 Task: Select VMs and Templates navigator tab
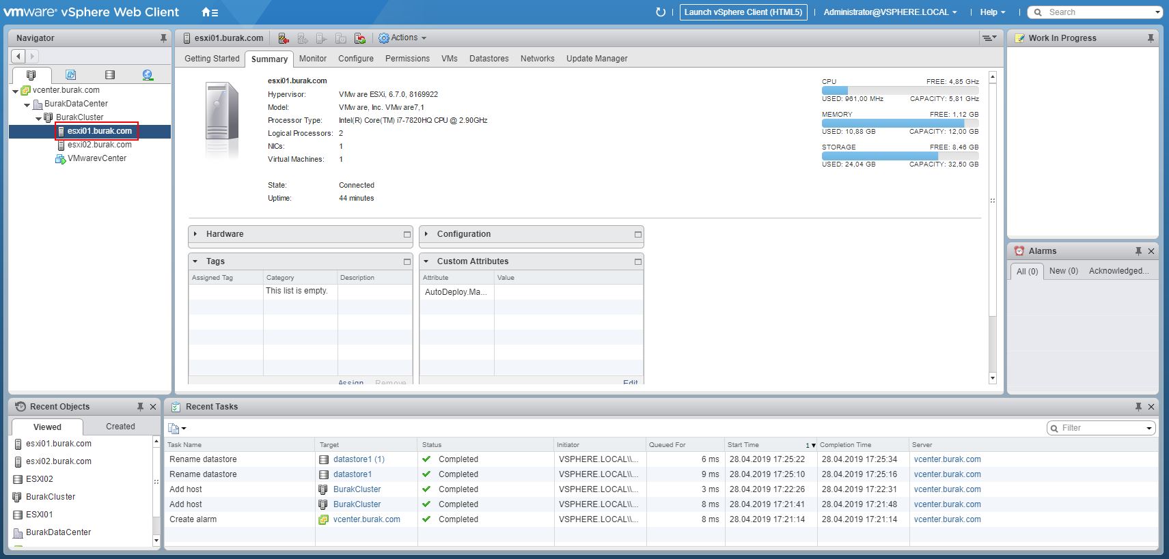click(x=70, y=75)
